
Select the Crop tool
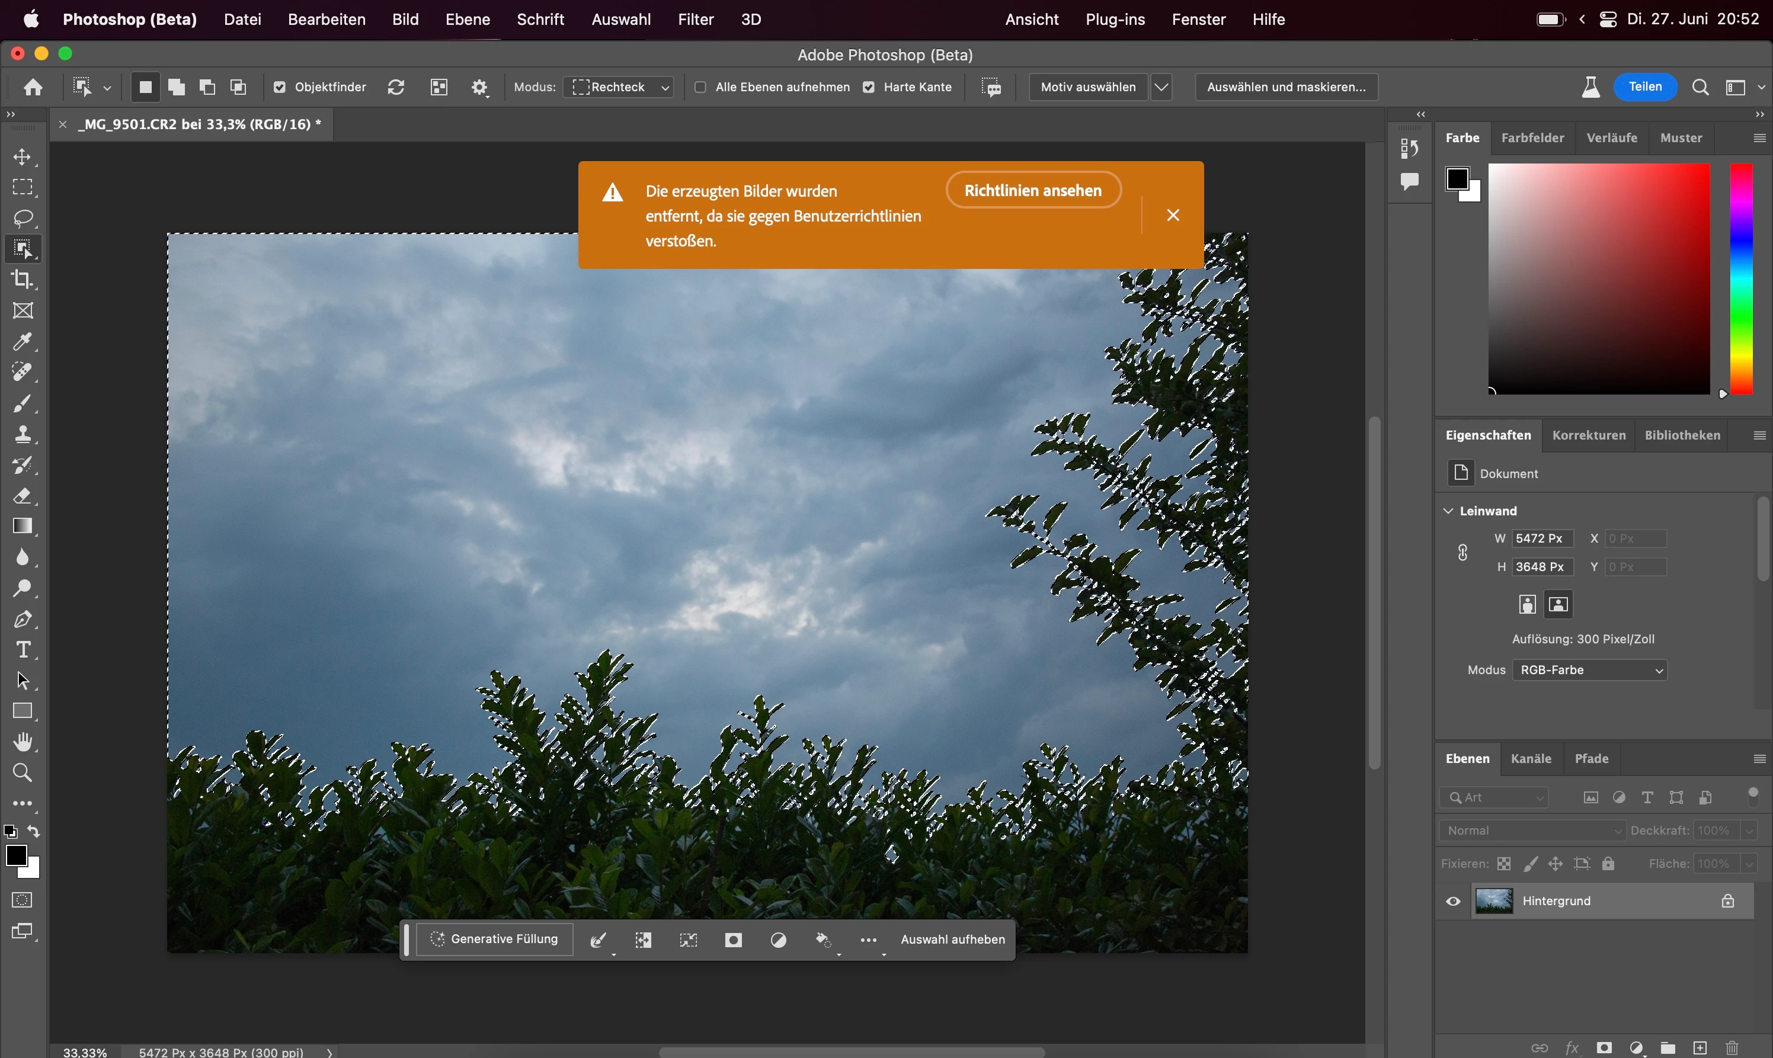coord(23,280)
